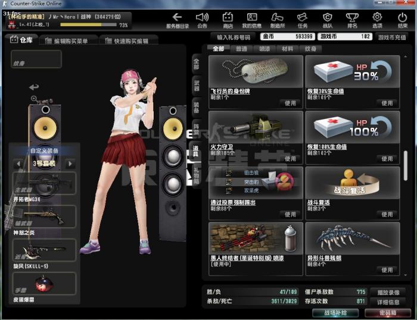
Task: Select the 神怒之炎 secondary weapon slot
Action: pos(44,217)
